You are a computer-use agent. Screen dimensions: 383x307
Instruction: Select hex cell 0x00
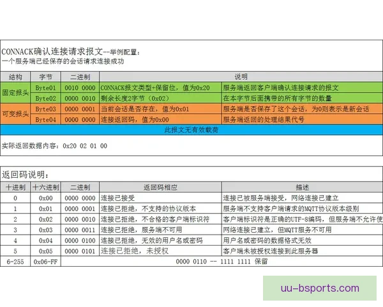46,198
